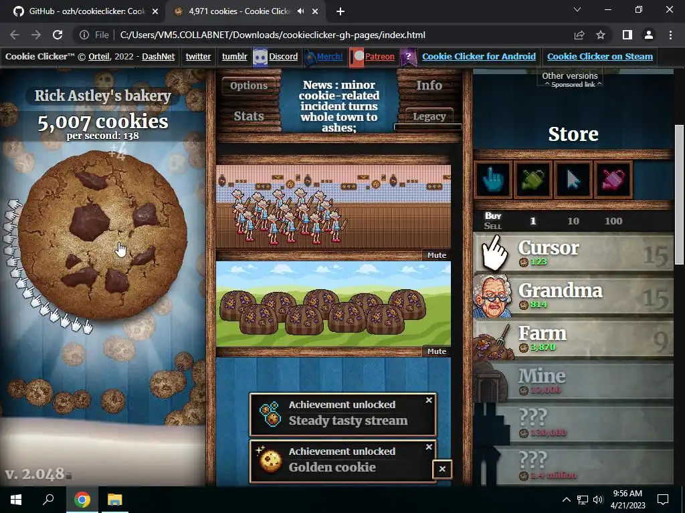685x513 pixels.
Task: Mute the Cookie Clicker tab audio icon
Action: click(x=300, y=11)
